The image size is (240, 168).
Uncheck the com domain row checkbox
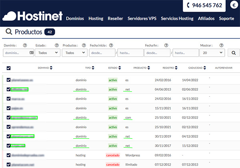(8, 117)
